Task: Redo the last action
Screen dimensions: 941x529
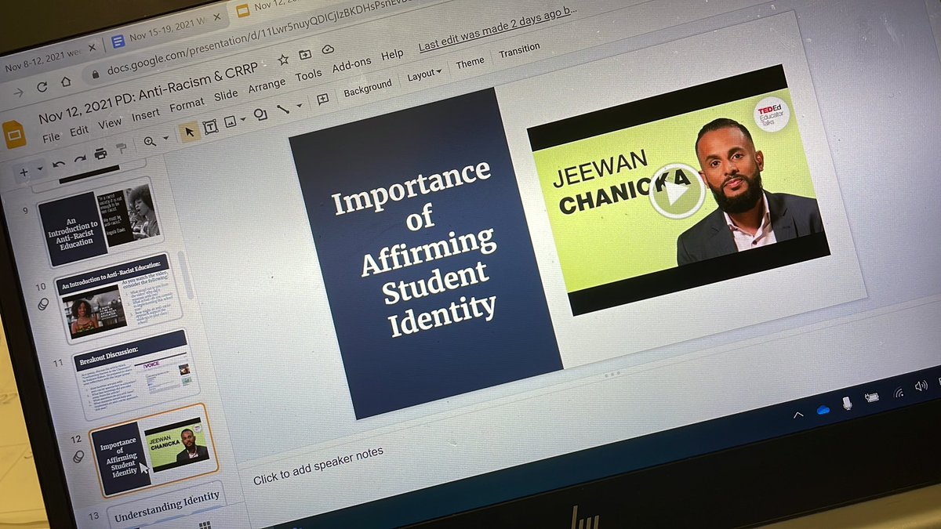Action: click(79, 159)
